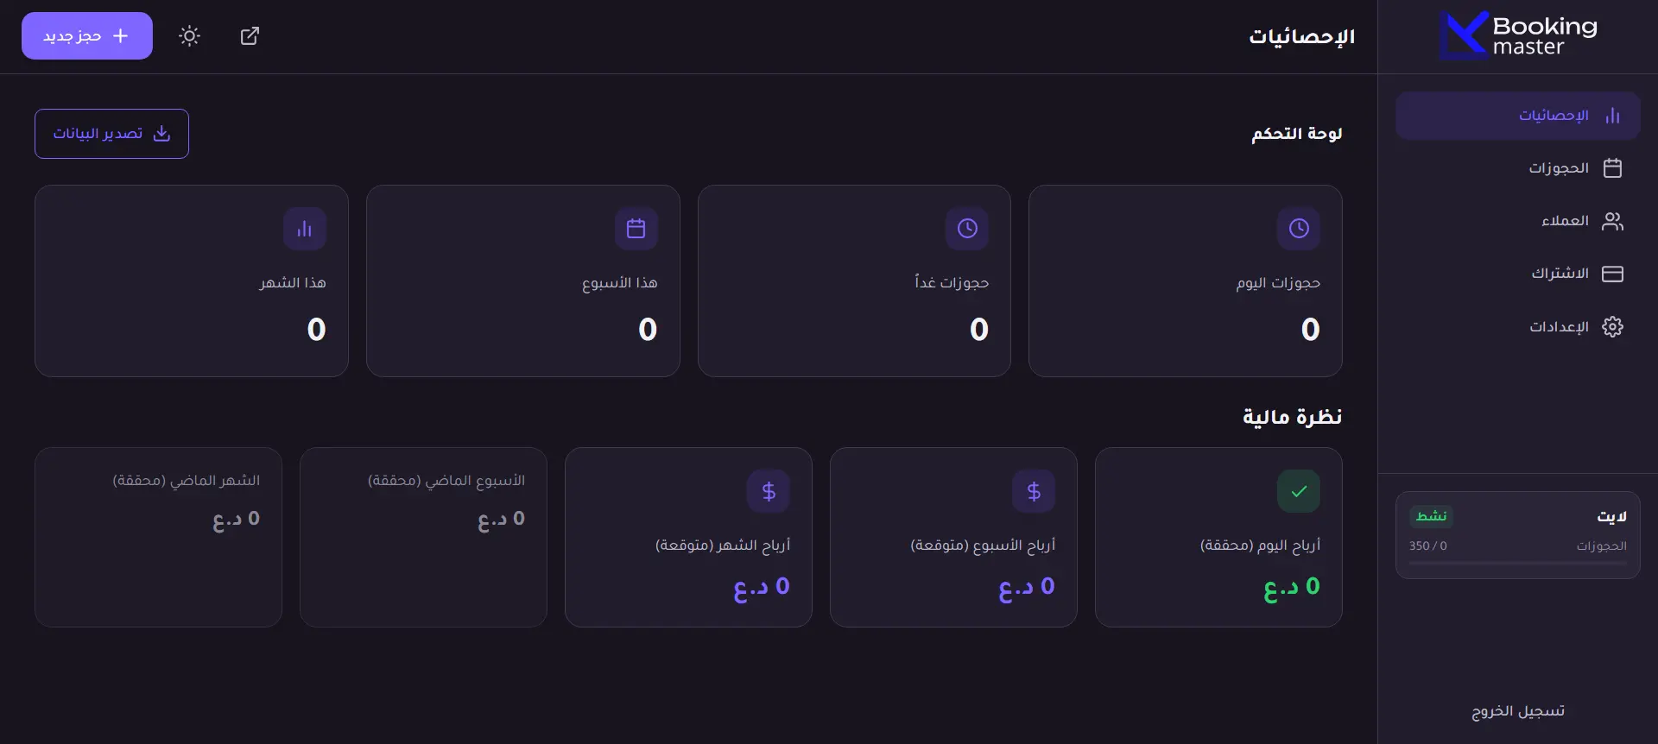1658x744 pixels.
Task: Click the open external link icon
Action: [x=250, y=36]
